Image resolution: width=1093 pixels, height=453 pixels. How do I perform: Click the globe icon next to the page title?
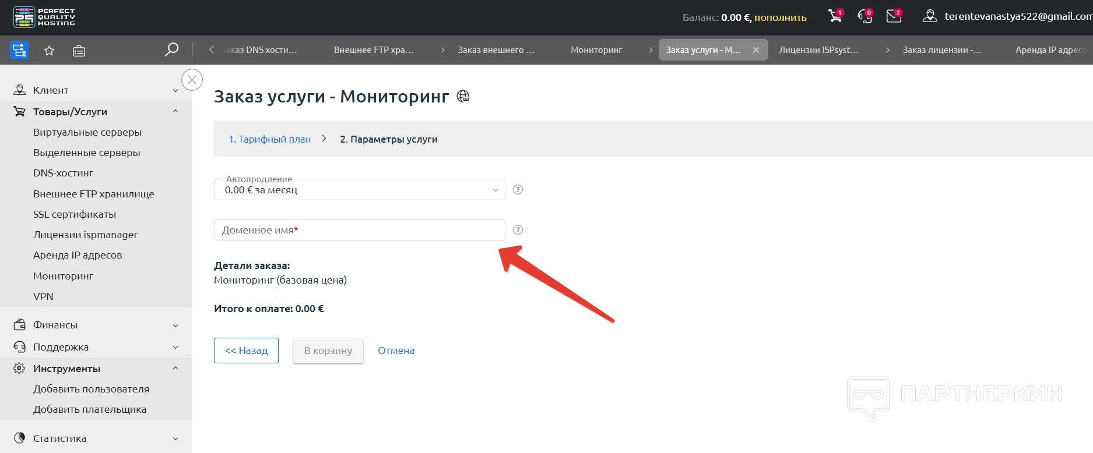pyautogui.click(x=463, y=96)
